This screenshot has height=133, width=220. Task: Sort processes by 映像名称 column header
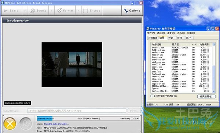point(161,44)
